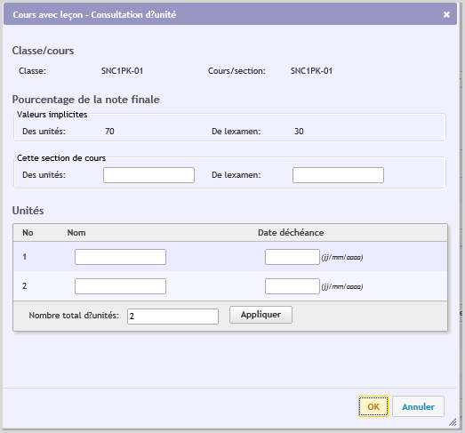Close the Consultation d'unité dialog with the X
The height and width of the screenshot is (433, 465).
coord(446,14)
